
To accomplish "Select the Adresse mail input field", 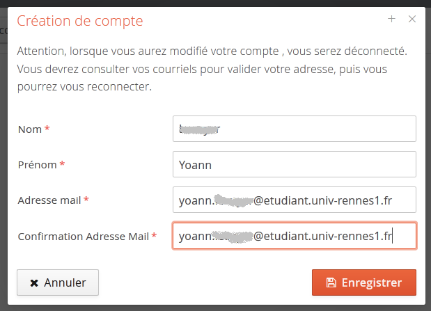I will point(294,200).
